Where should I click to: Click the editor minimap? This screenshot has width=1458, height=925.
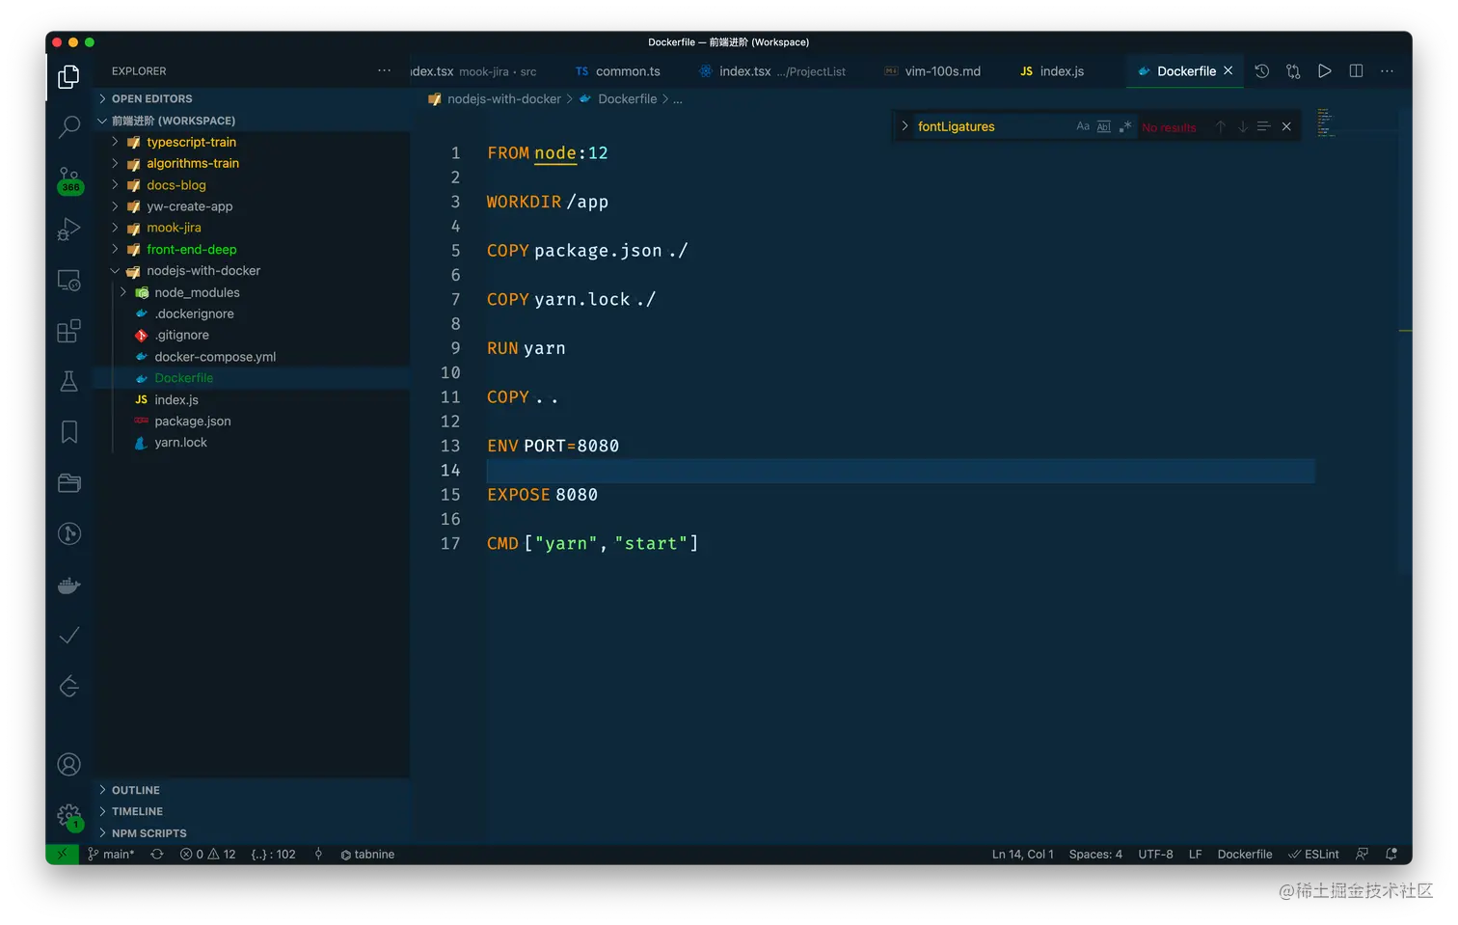click(x=1325, y=122)
